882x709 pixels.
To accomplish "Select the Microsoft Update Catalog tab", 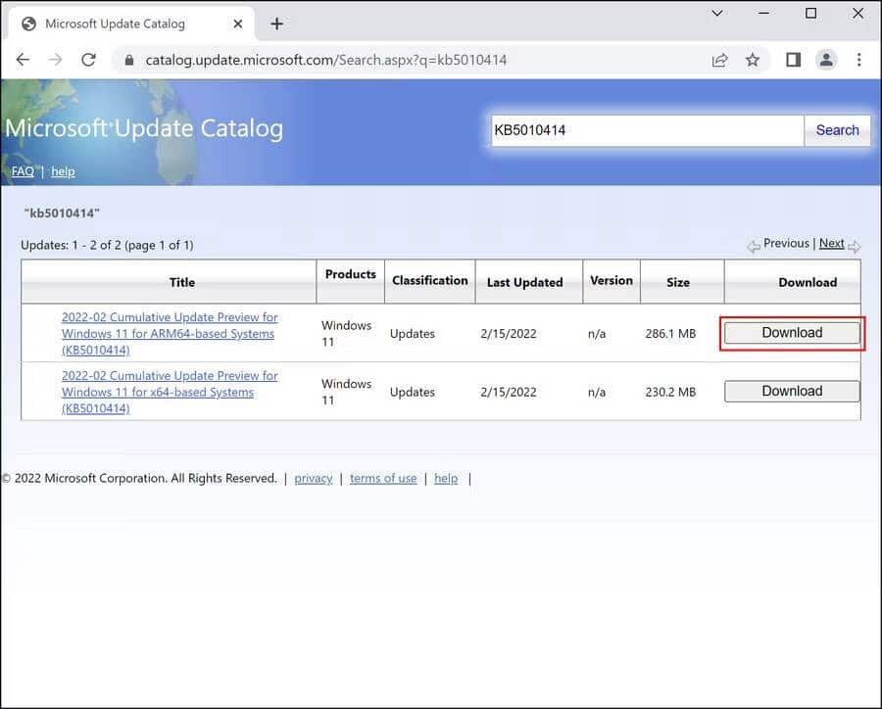I will tap(127, 24).
